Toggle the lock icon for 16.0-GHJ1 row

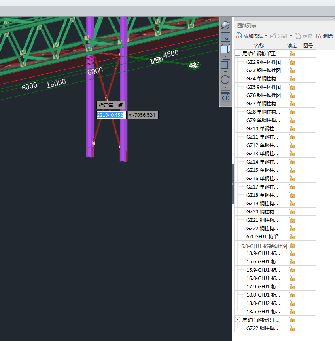click(x=291, y=278)
